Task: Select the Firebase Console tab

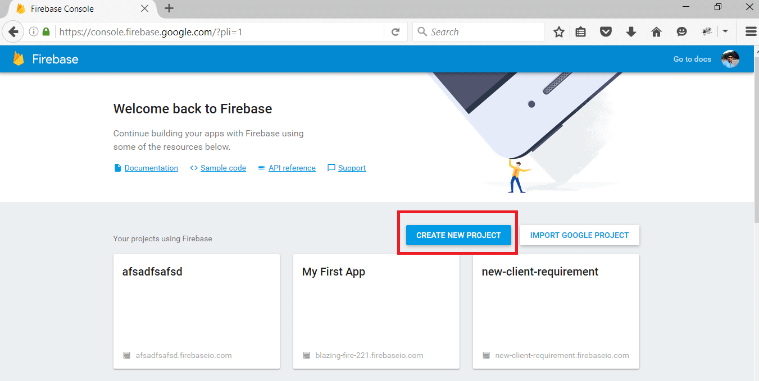Action: click(79, 9)
